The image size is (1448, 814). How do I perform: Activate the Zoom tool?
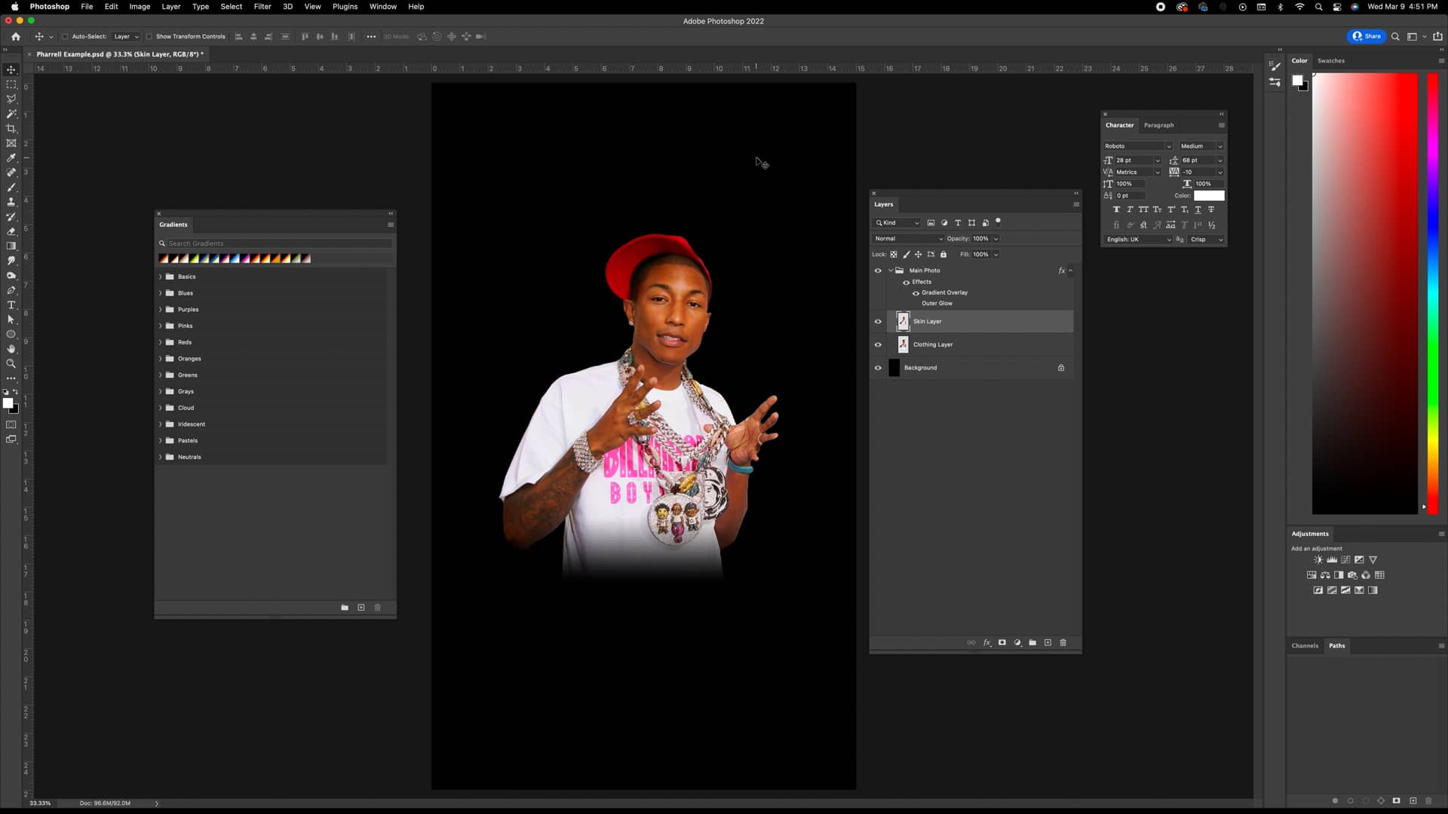point(11,363)
